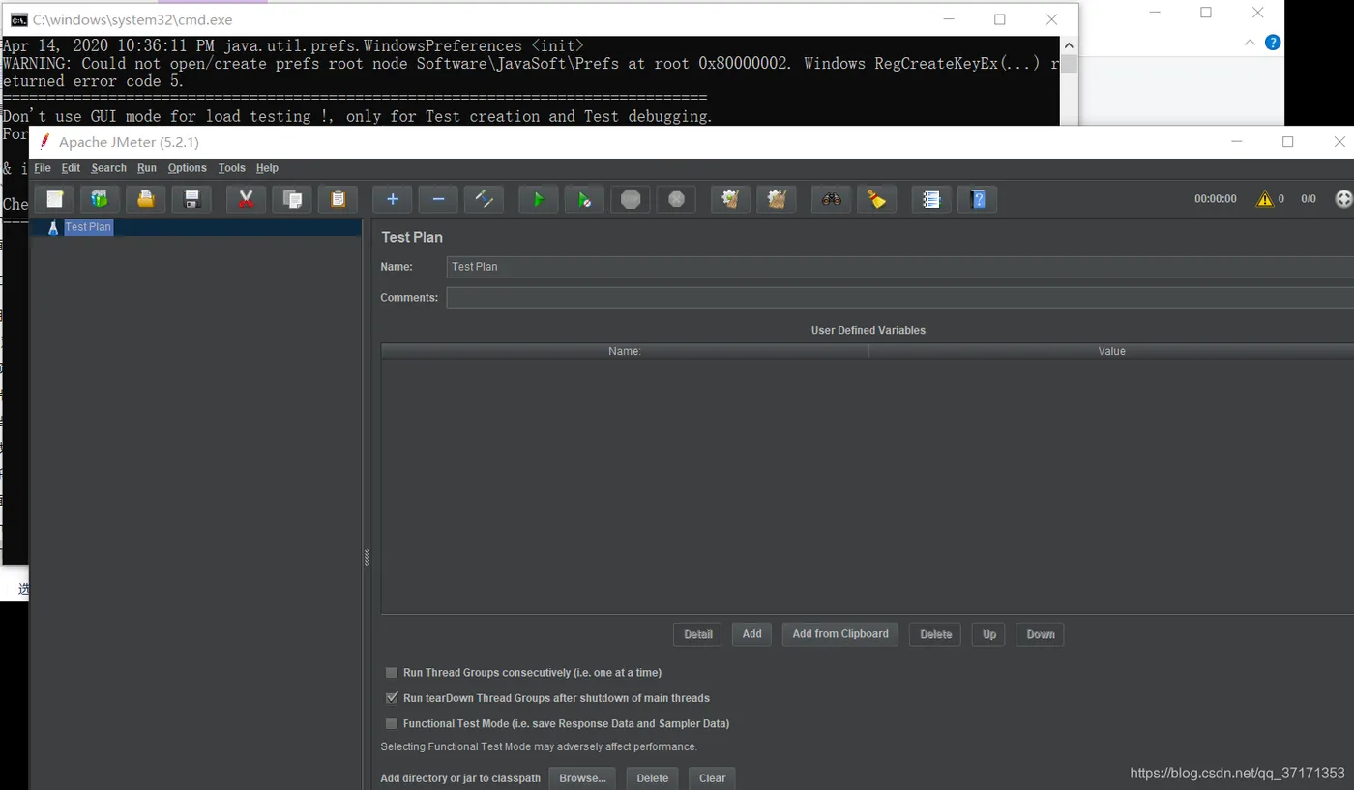
Task: Open search with binoculars icon
Action: point(831,199)
